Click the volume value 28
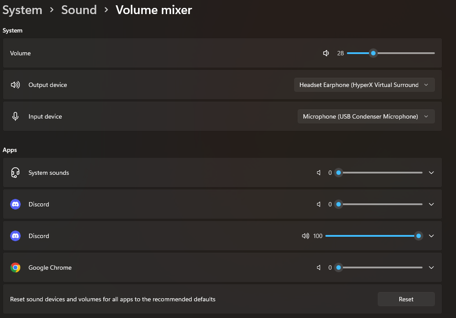 tap(340, 54)
